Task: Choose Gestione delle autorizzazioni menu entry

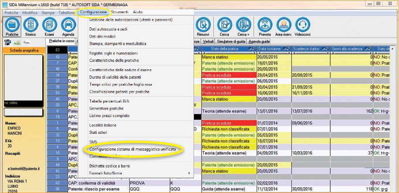Action: [131, 20]
